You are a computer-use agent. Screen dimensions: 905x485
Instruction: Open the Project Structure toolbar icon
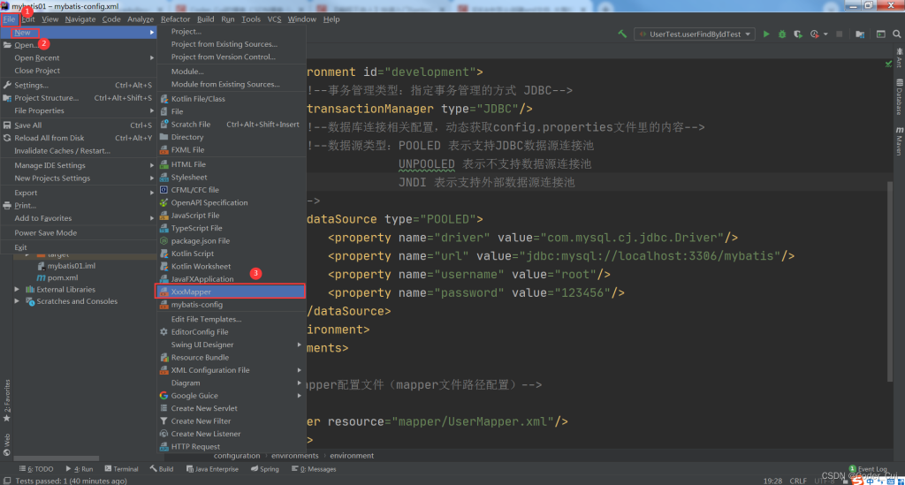click(x=860, y=34)
